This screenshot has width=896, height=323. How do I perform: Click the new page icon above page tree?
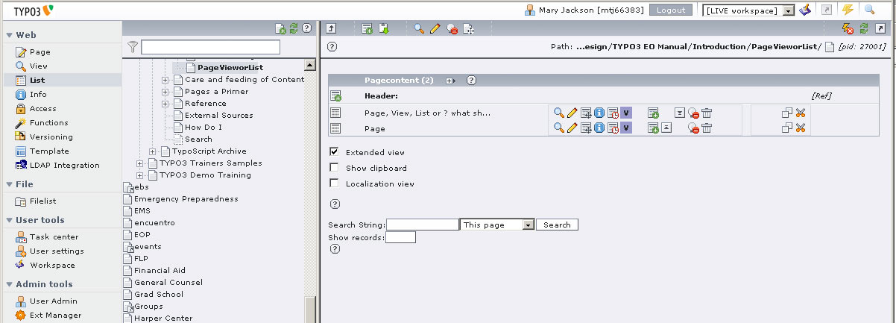click(280, 28)
